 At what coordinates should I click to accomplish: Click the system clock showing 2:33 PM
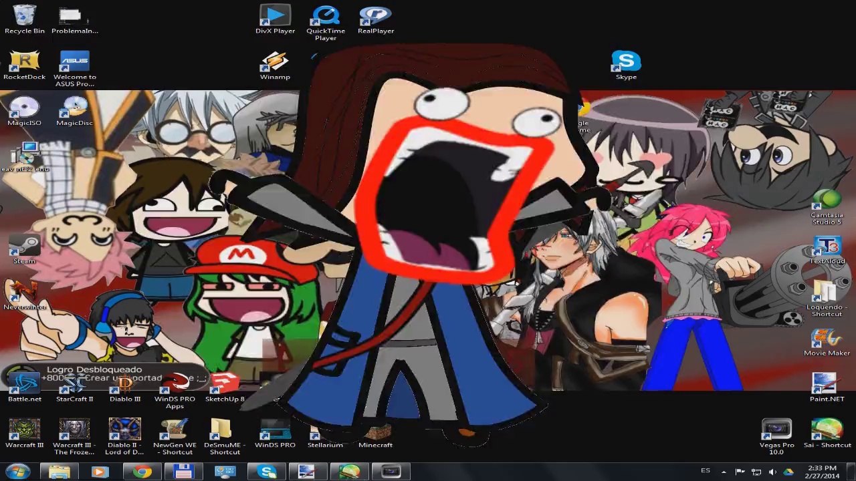pyautogui.click(x=822, y=472)
